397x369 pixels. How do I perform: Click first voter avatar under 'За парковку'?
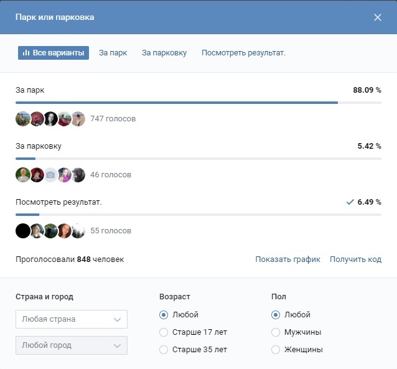point(23,175)
